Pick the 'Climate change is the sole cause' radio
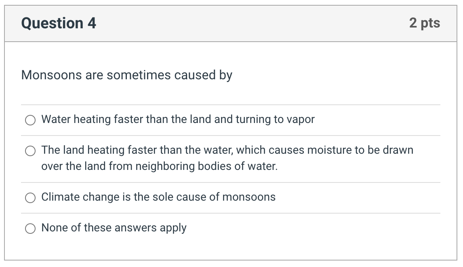This screenshot has width=463, height=267. pos(30,198)
